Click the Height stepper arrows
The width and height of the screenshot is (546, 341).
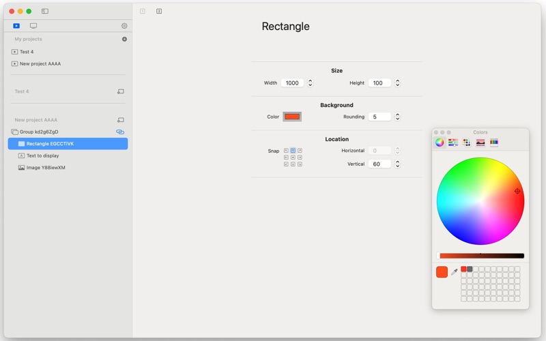(x=398, y=83)
